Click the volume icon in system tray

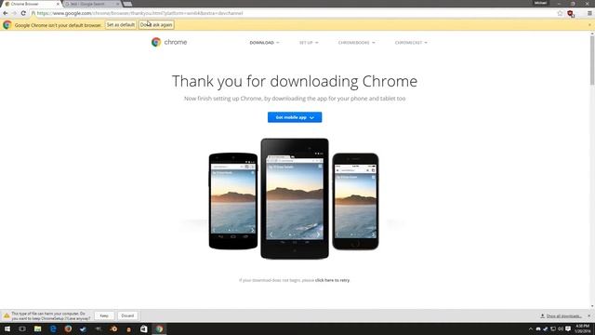[x=561, y=328]
